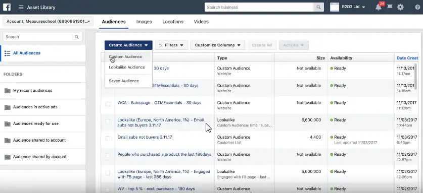Screen dimensions: 423x193
Task: Open the R2D2 Ltd business dropdown
Action: pyautogui.click(x=353, y=7)
